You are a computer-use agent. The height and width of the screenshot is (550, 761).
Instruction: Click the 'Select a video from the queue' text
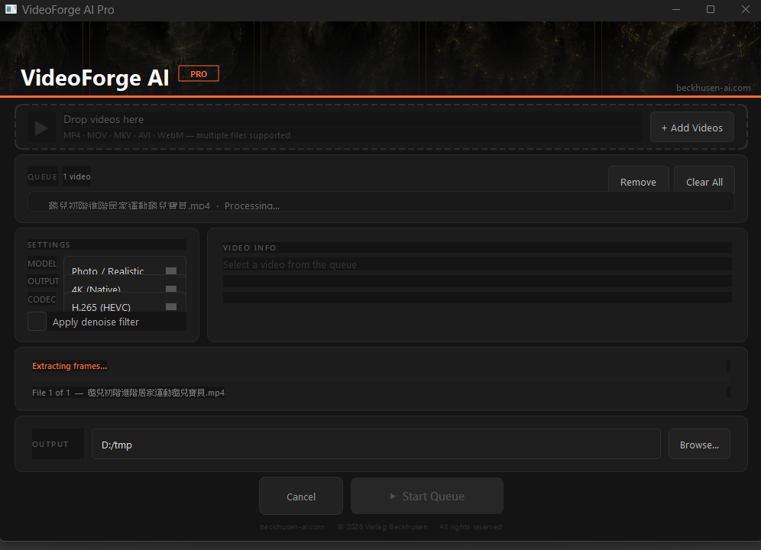click(x=290, y=264)
